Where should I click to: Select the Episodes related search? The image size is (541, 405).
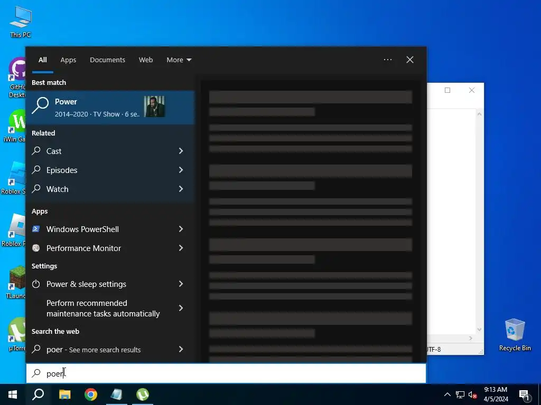pyautogui.click(x=110, y=170)
